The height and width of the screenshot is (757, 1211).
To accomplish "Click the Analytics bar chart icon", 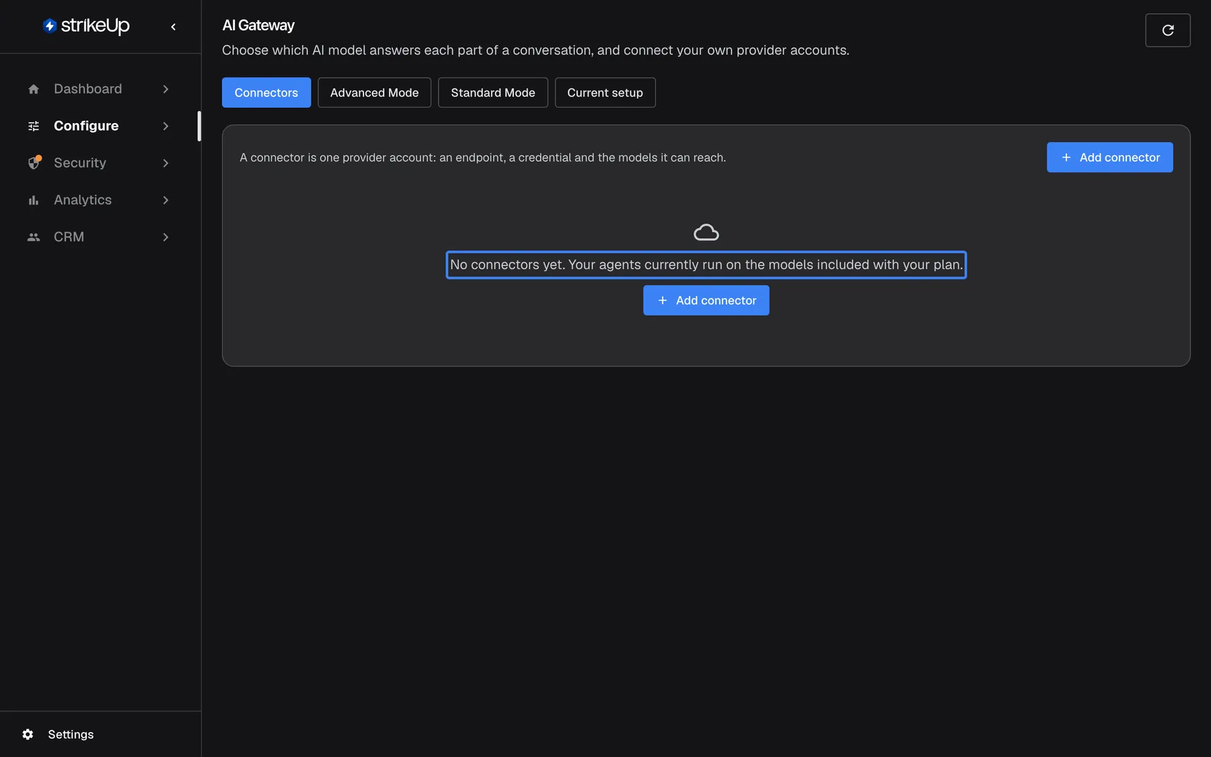I will point(34,200).
